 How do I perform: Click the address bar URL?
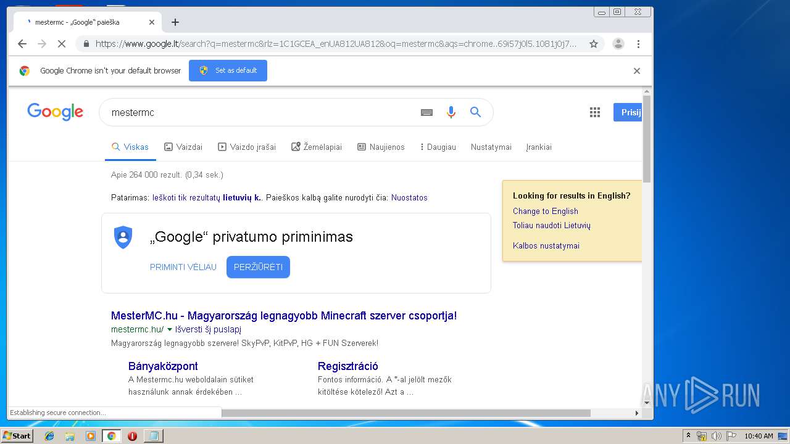[x=336, y=44]
